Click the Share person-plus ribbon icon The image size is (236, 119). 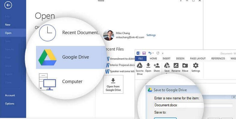tap(157, 66)
